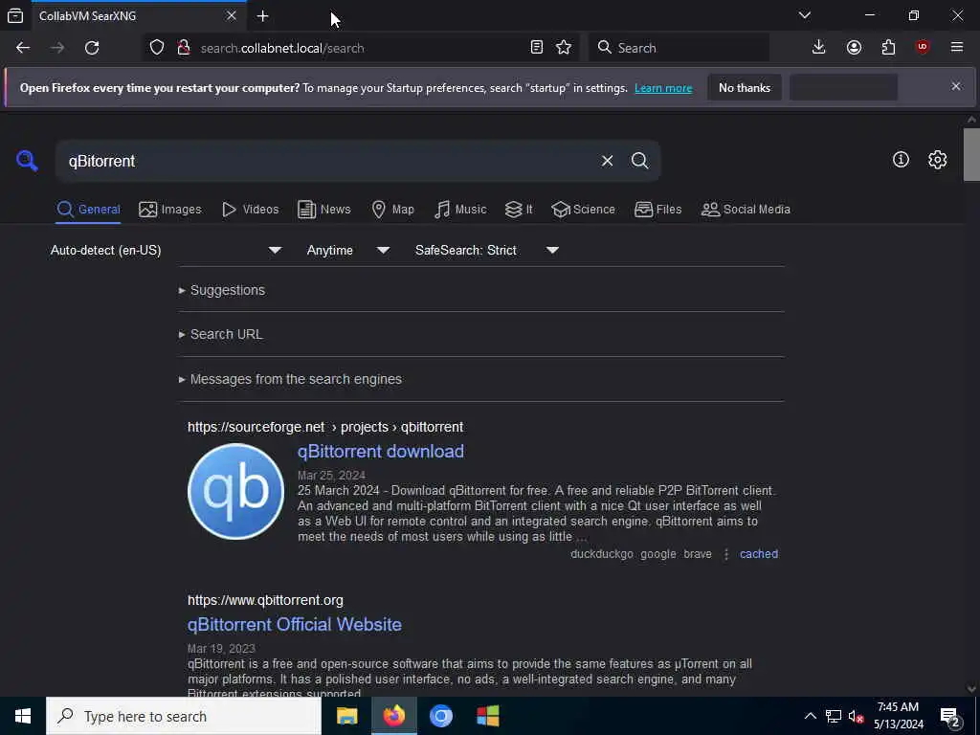The width and height of the screenshot is (980, 735).
Task: Click the Firefox address bar
Action: coord(360,48)
